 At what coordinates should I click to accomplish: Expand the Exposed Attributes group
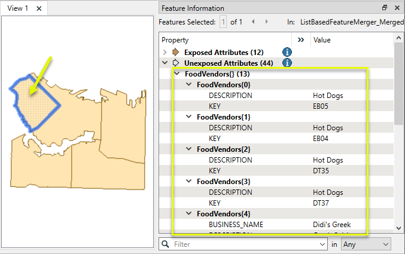(x=165, y=52)
